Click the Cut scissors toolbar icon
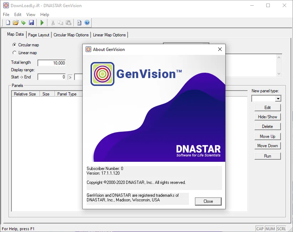293x232 pixels. pos(53,22)
